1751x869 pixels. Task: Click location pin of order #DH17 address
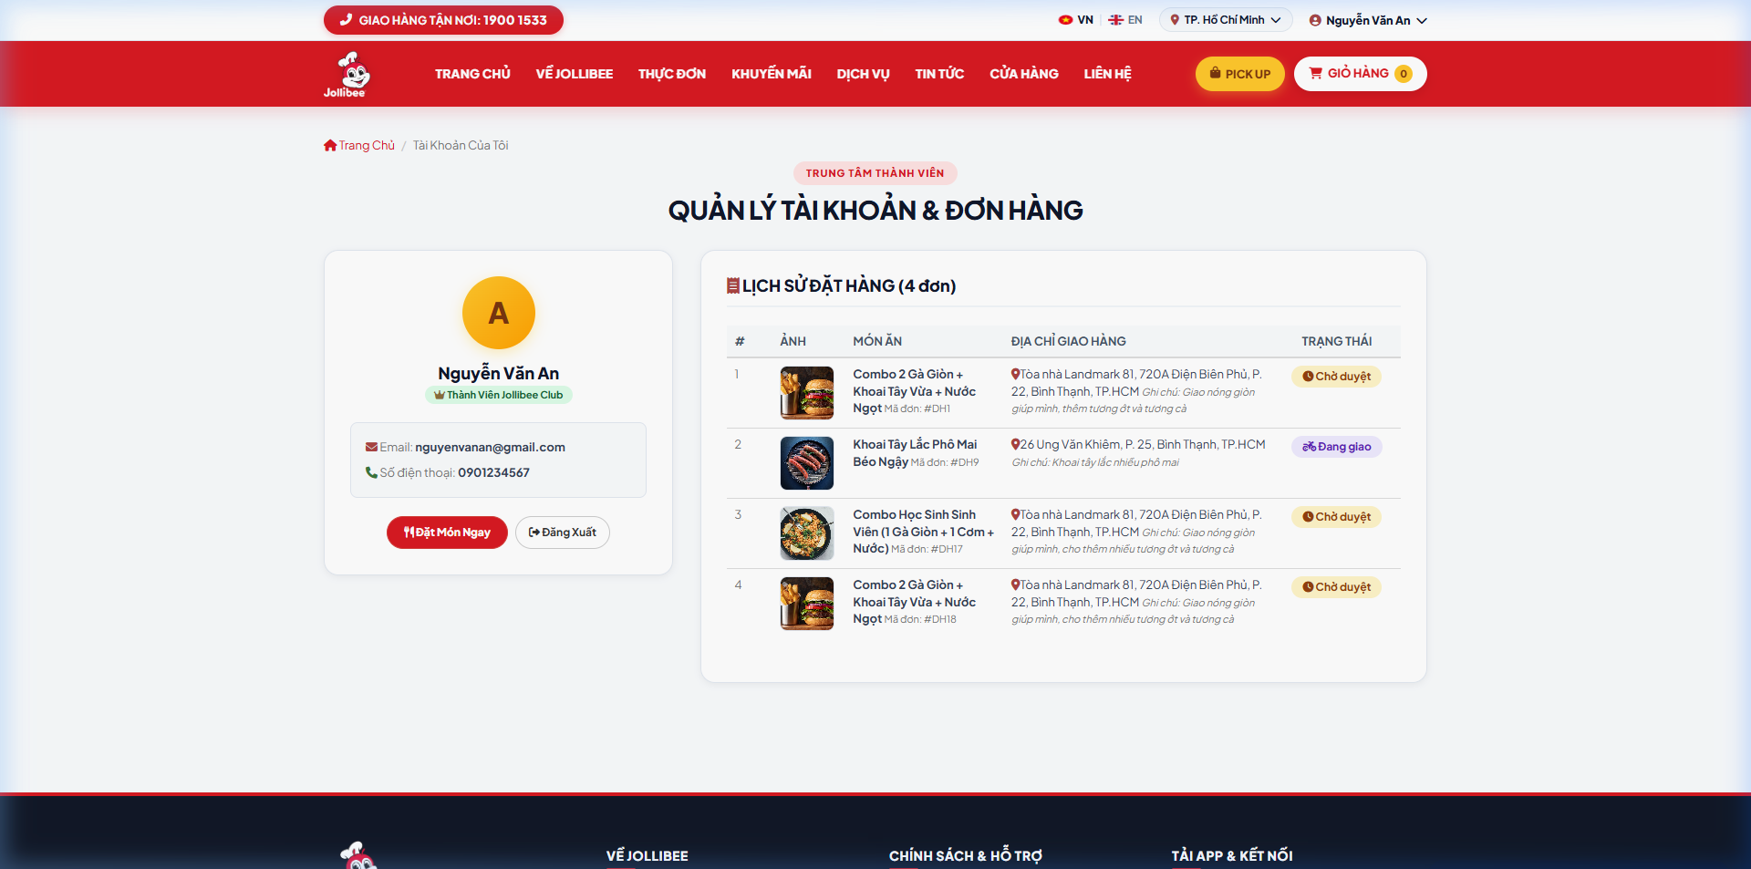1015,515
